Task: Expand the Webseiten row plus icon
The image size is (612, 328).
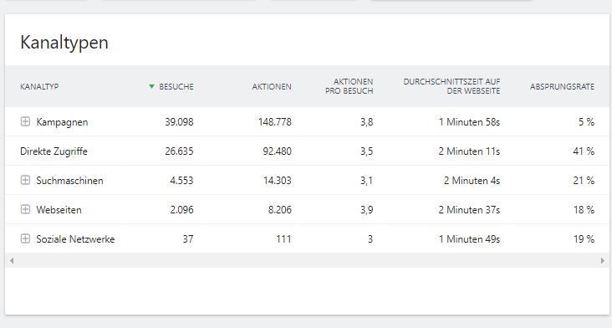Action: pos(25,210)
